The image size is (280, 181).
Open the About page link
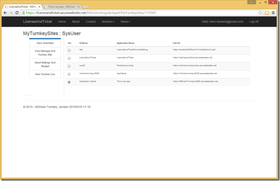(x=76, y=21)
